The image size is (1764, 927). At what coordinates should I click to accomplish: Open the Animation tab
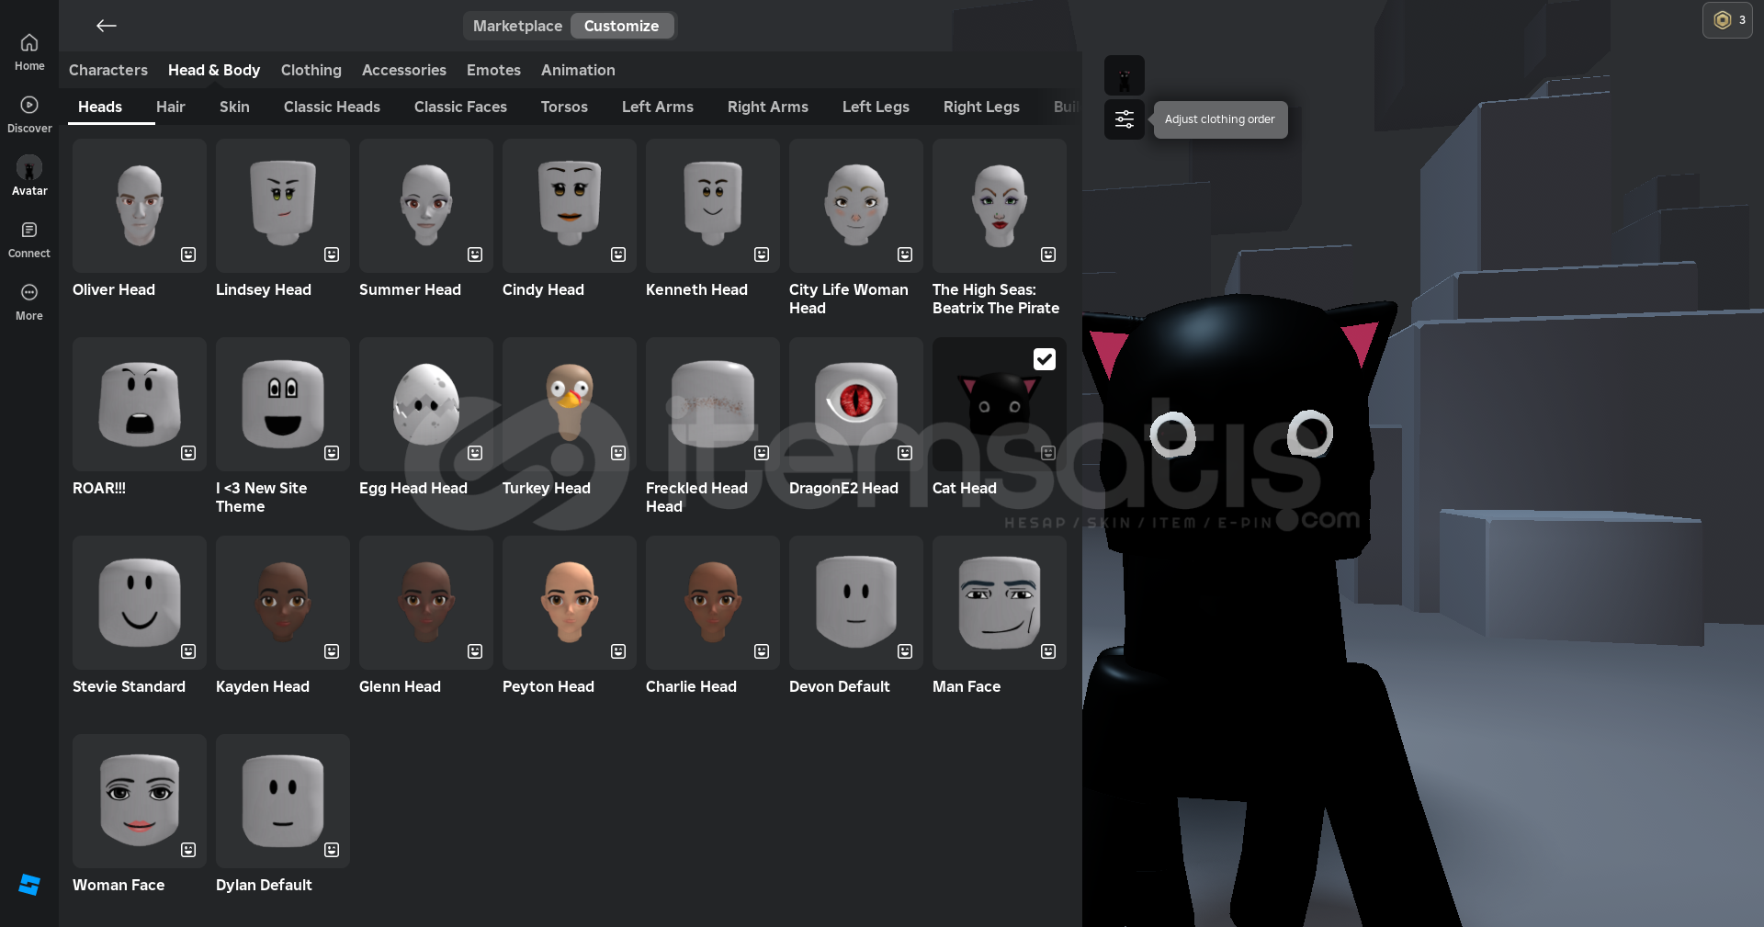click(x=578, y=70)
